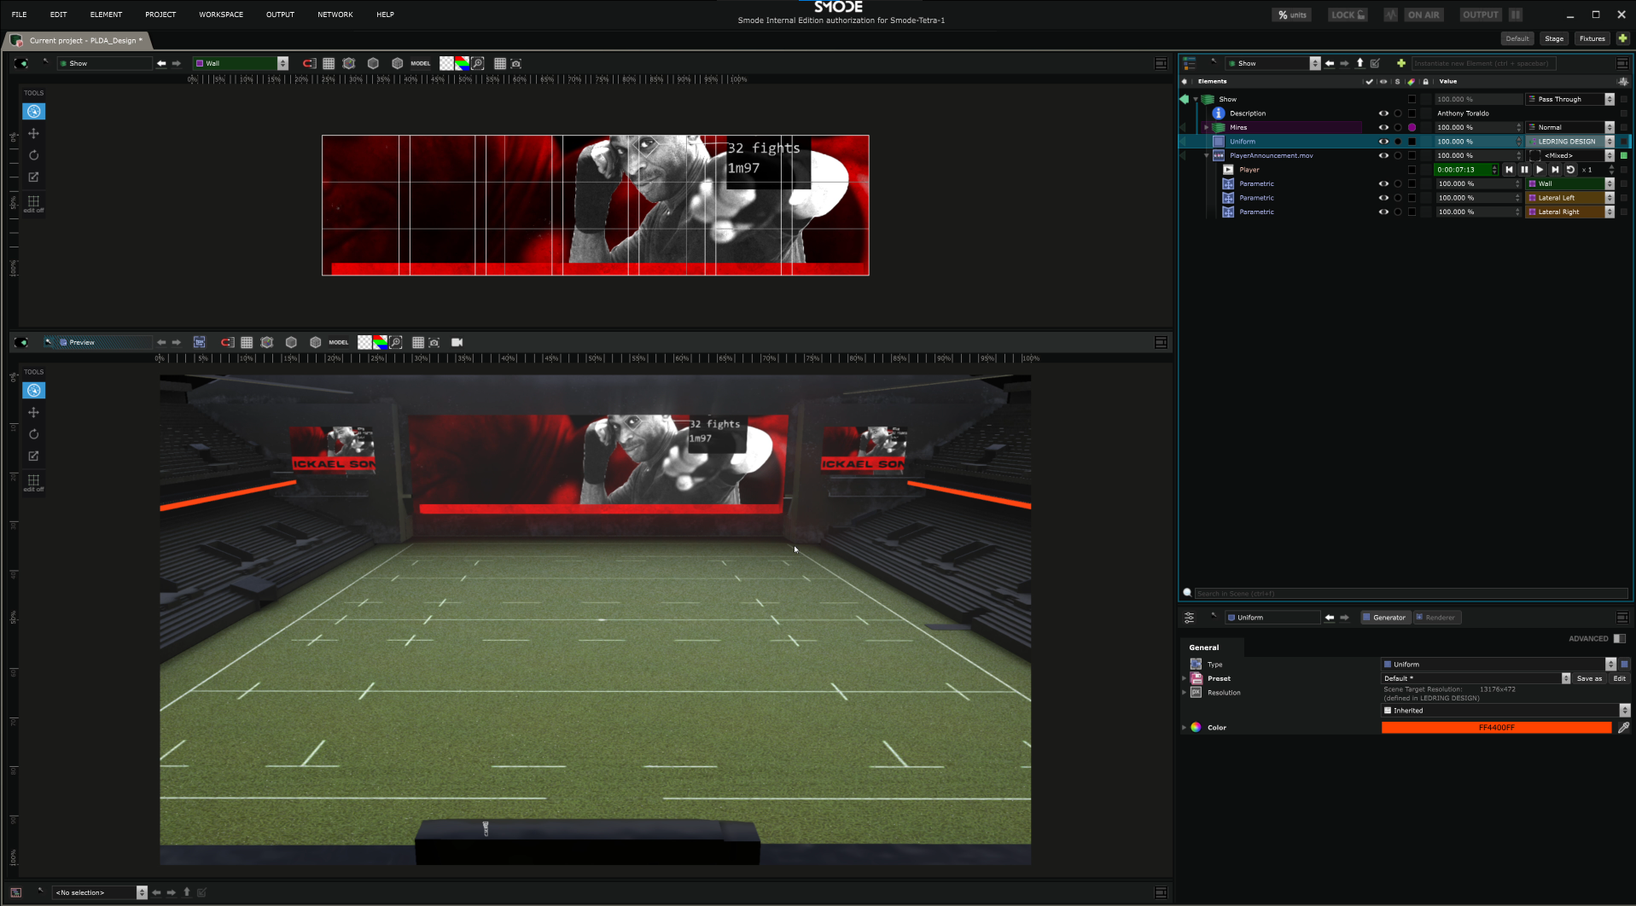Screen dimensions: 1636x906
Task: Enable the magnet snap icon in the Wall toolbar
Action: [x=309, y=64]
